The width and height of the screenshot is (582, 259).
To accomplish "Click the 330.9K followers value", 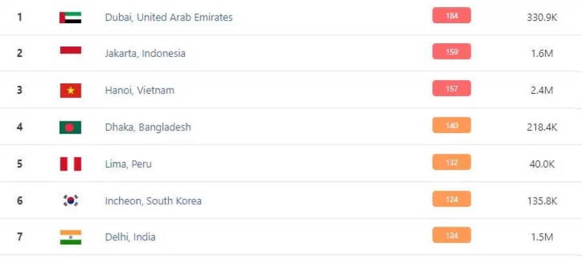I will click(542, 17).
